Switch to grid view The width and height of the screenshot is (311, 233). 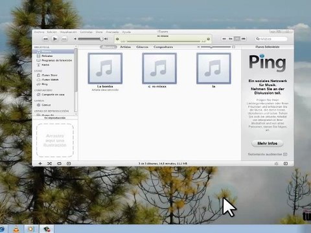pyautogui.click(x=237, y=39)
